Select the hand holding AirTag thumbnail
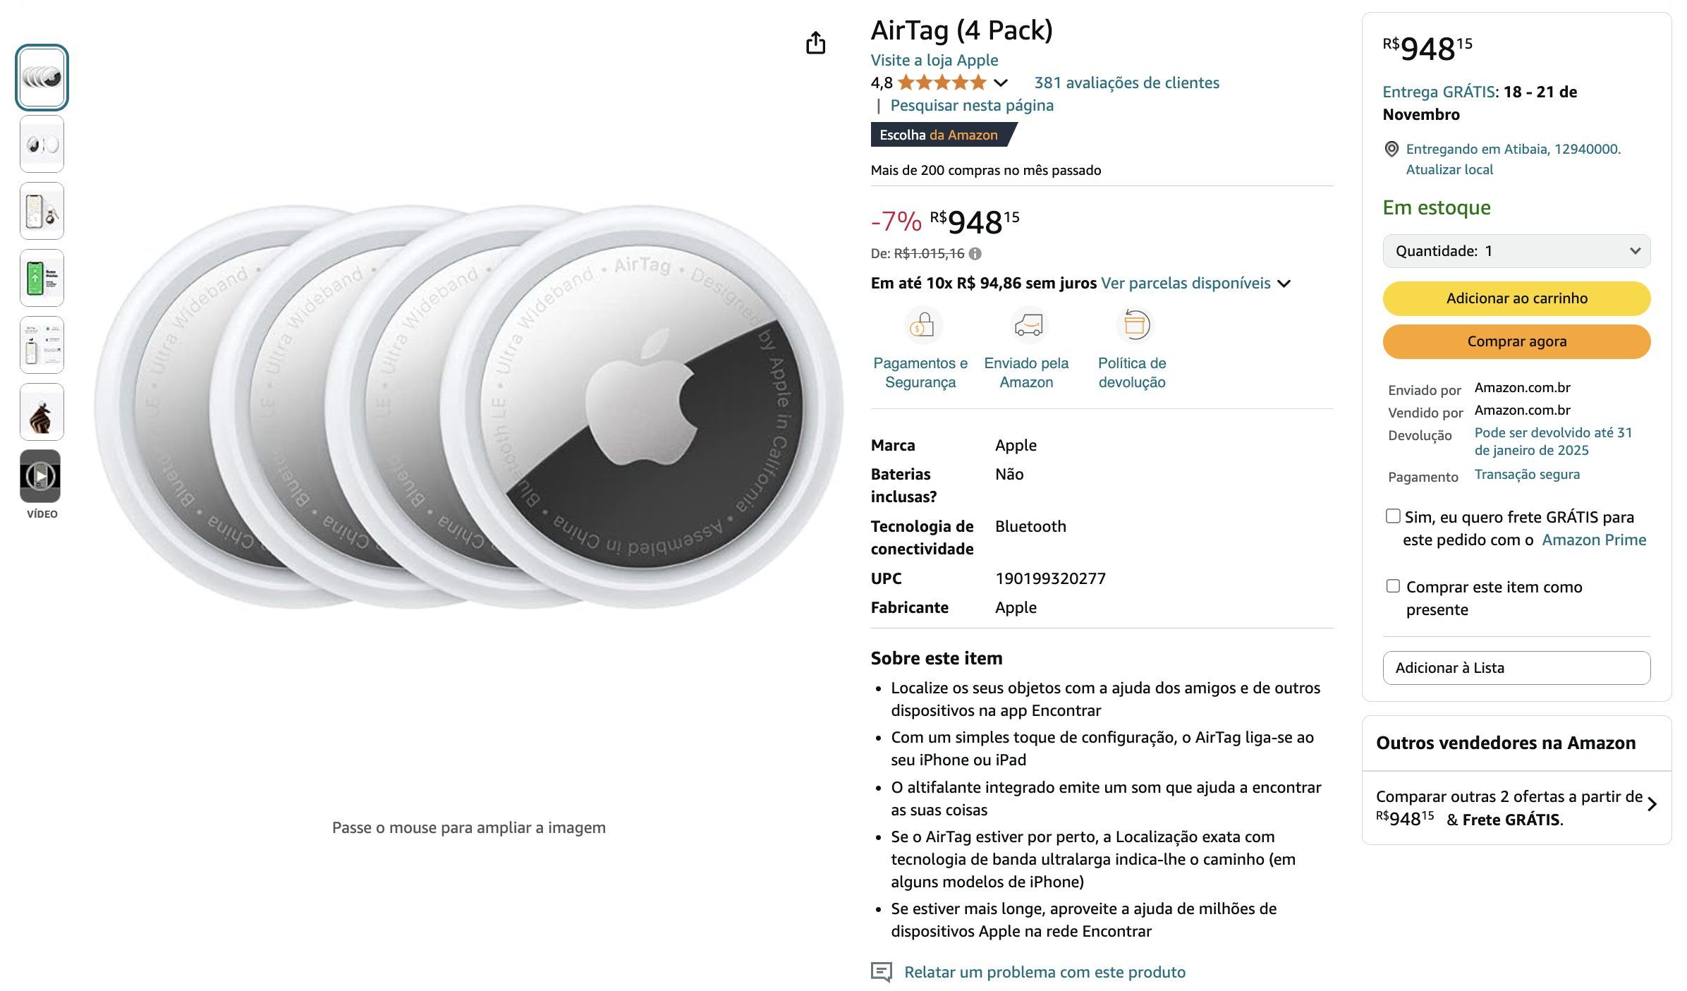The width and height of the screenshot is (1687, 991). tap(42, 413)
